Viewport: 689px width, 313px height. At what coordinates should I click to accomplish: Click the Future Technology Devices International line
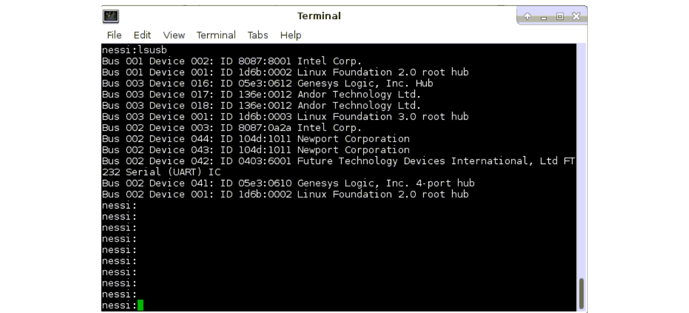[338, 161]
